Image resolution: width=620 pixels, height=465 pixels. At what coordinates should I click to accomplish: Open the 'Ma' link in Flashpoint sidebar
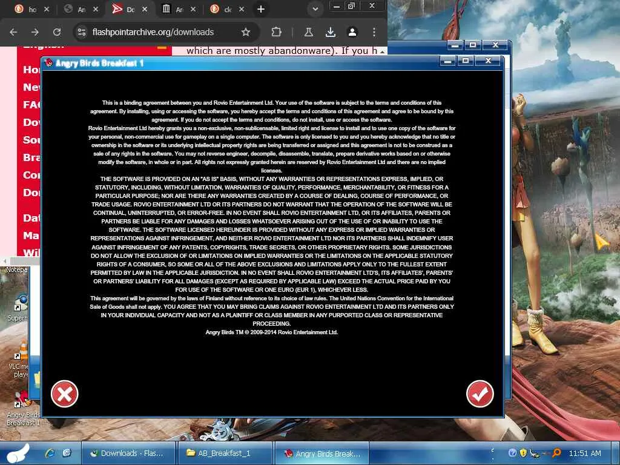click(31, 236)
